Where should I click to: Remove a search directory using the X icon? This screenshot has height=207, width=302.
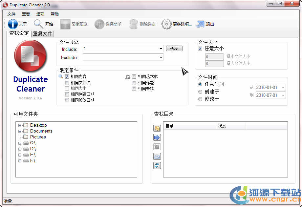[x=157, y=147]
